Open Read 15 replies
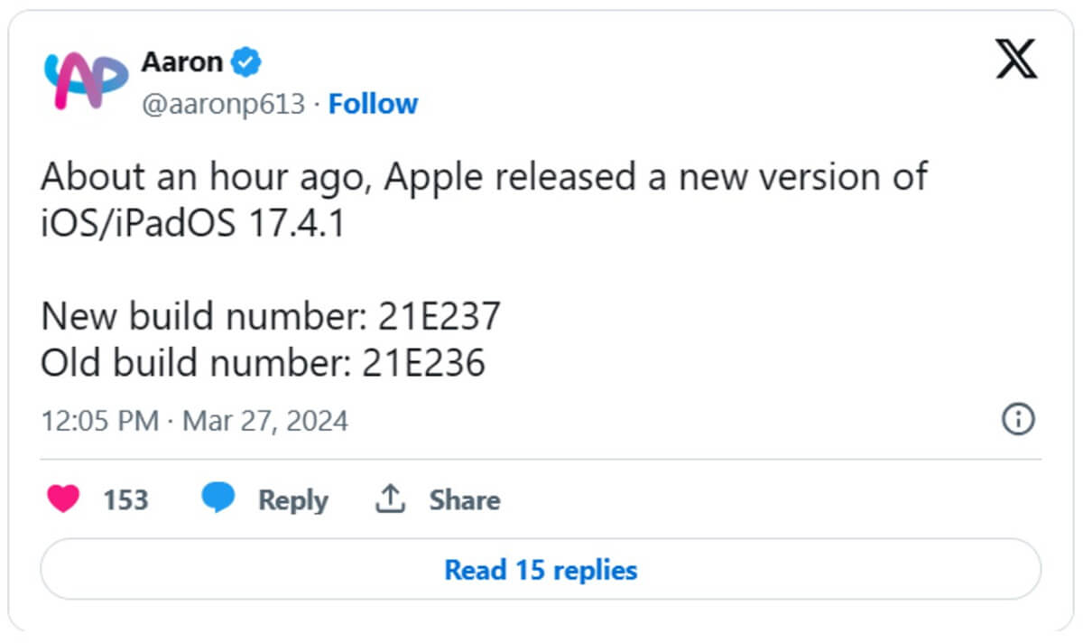The image size is (1083, 643). (x=541, y=569)
